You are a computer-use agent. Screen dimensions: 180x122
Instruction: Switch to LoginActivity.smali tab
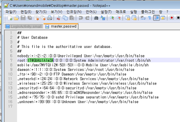24,27
